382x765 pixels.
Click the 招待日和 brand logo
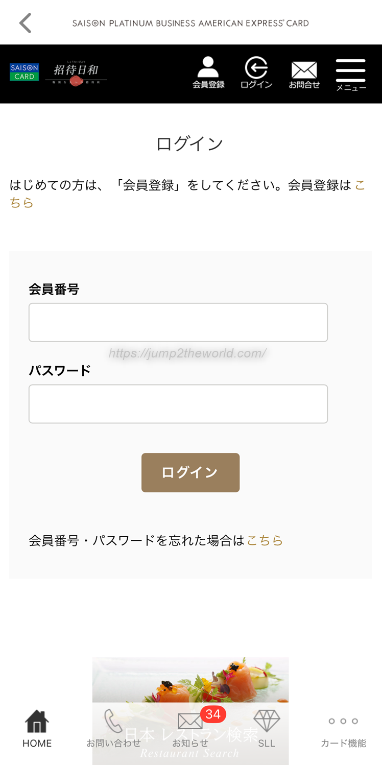click(76, 74)
